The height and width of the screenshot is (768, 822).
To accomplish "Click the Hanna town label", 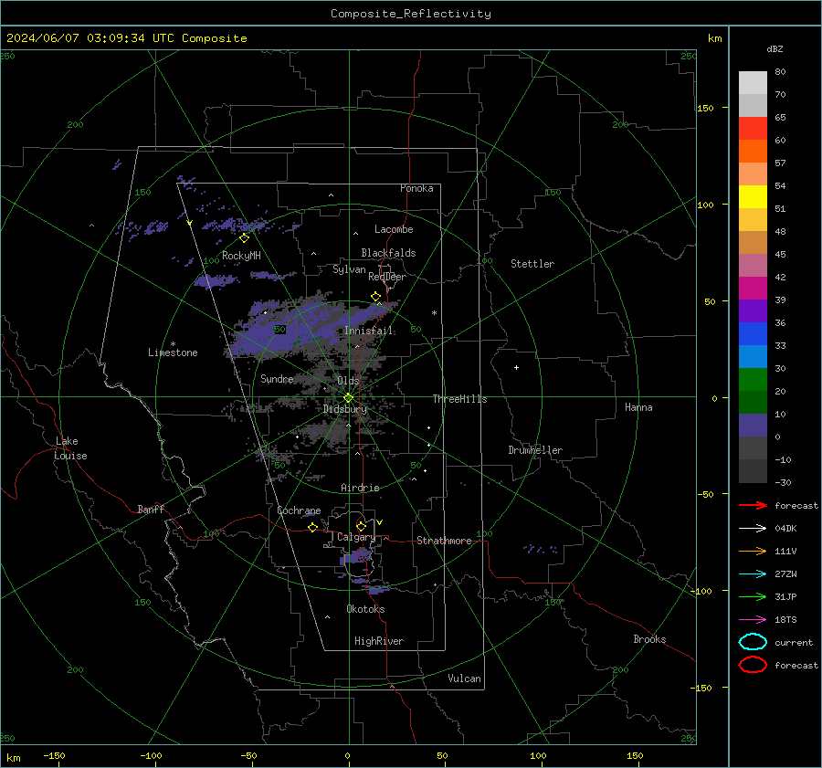I will pos(638,407).
